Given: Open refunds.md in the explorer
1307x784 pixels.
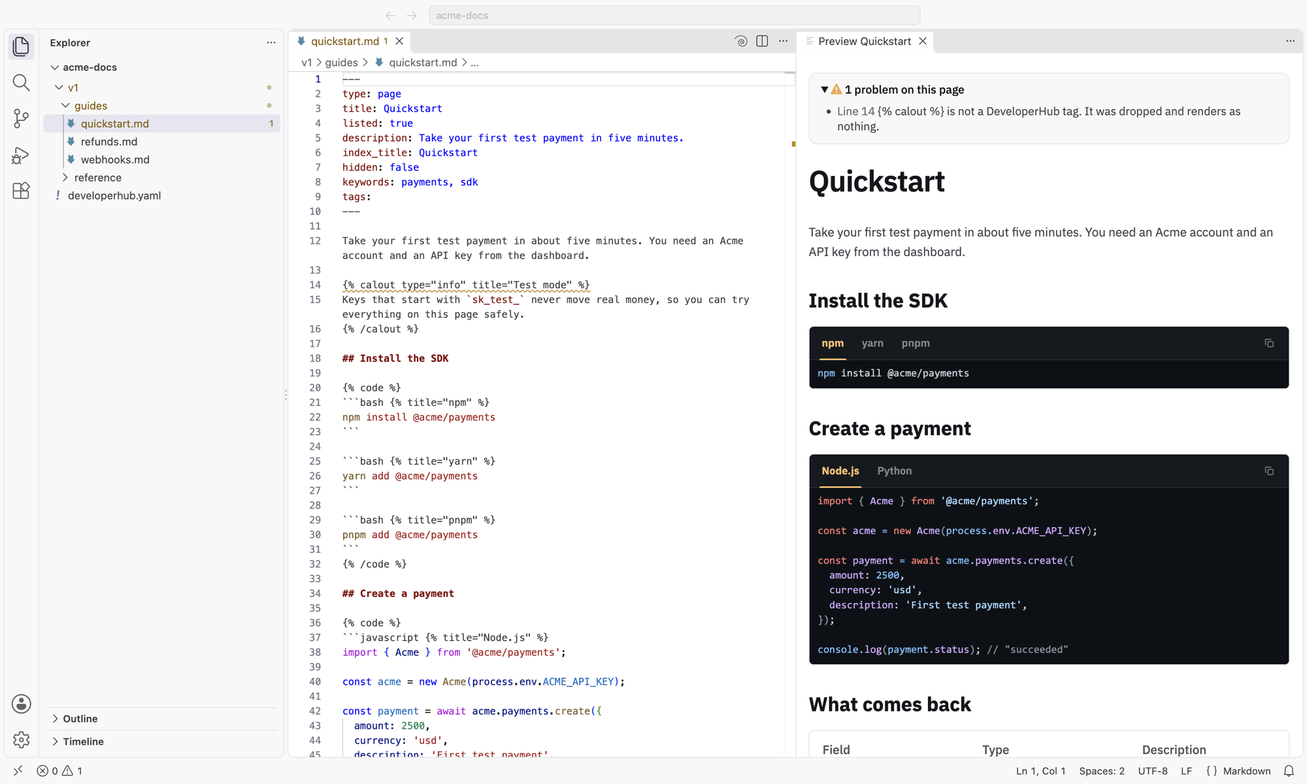Looking at the screenshot, I should click(109, 142).
